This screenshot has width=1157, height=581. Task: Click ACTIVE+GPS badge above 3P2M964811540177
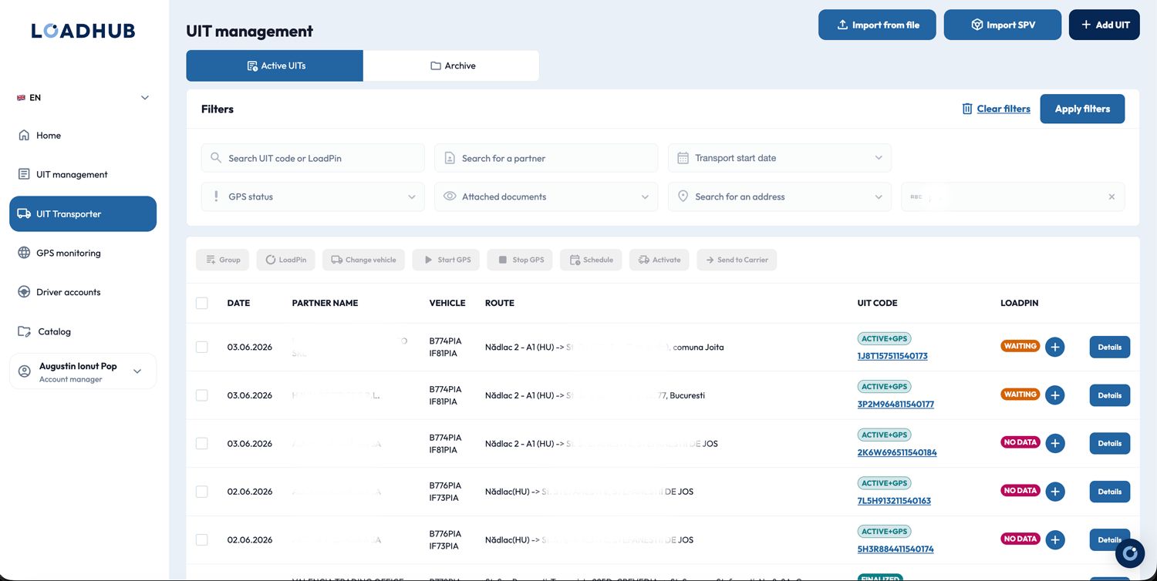pos(884,386)
